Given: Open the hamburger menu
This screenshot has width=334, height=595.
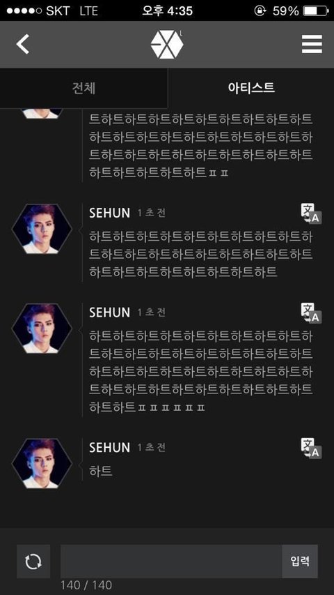Looking at the screenshot, I should (312, 44).
